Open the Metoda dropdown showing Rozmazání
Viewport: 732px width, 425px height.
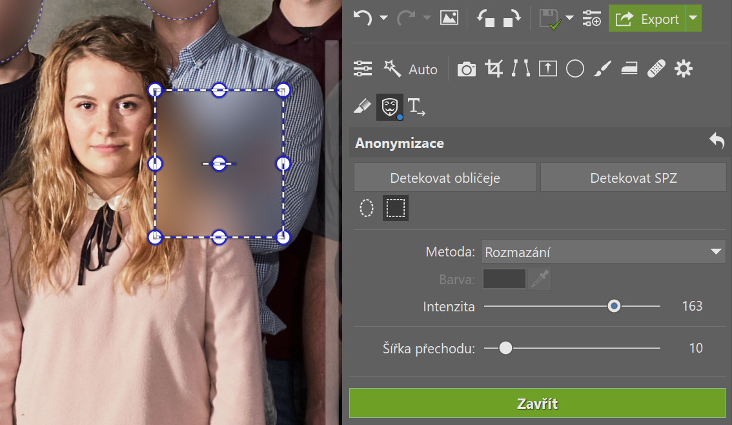(x=604, y=252)
